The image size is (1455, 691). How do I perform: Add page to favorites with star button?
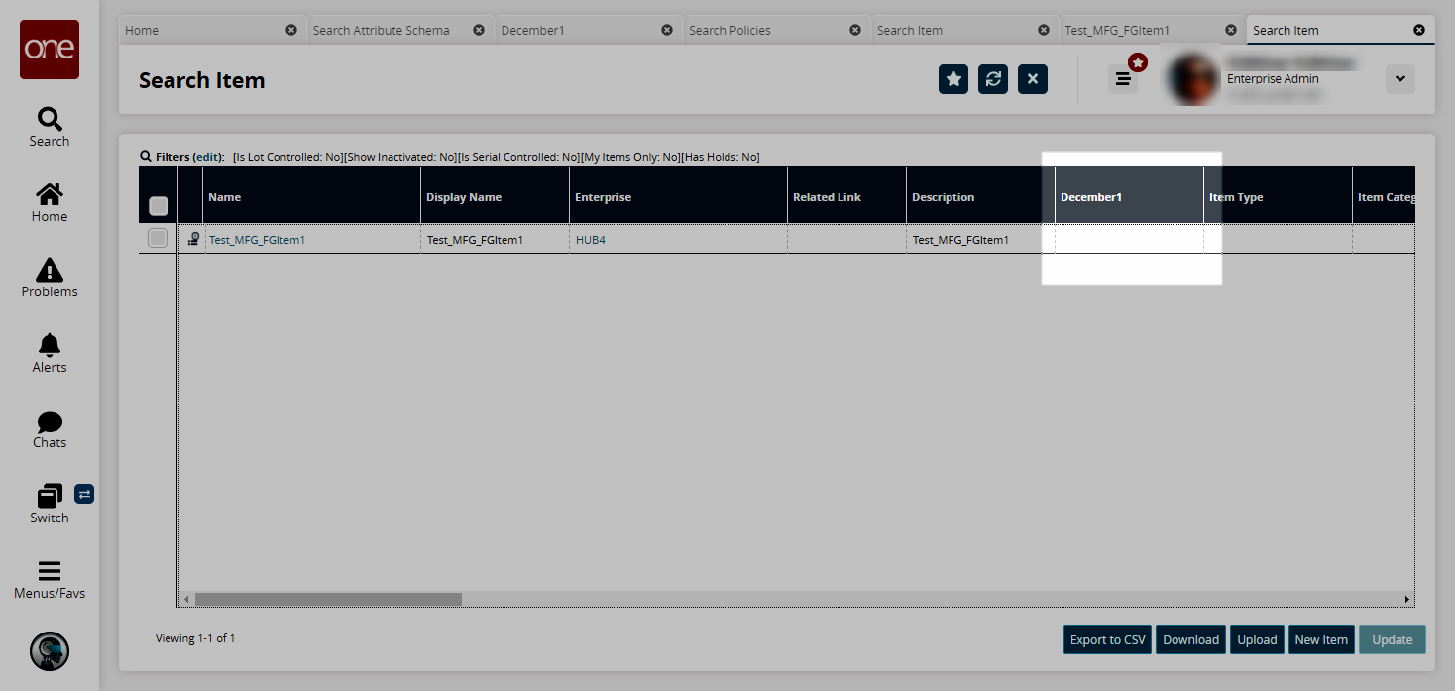pos(953,79)
